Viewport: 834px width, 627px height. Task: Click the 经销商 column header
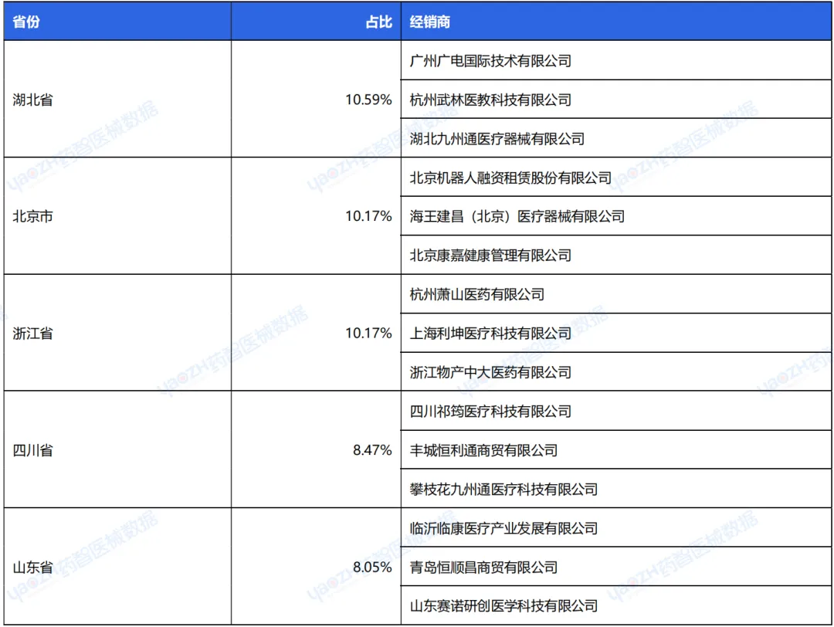[616, 22]
